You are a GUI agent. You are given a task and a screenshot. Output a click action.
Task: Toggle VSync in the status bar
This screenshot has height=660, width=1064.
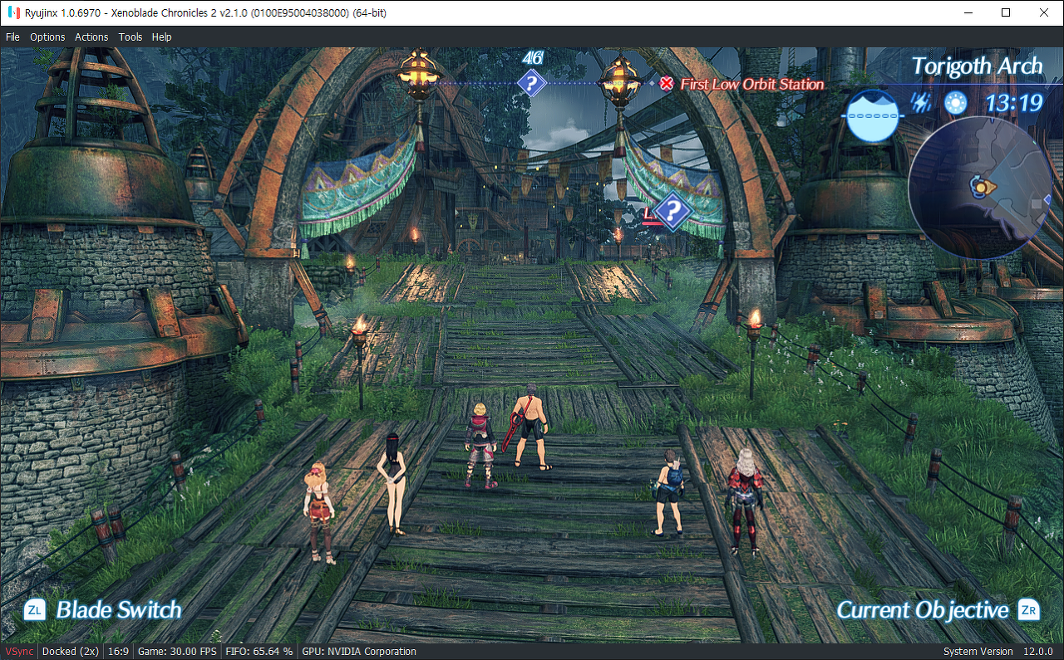tap(20, 652)
